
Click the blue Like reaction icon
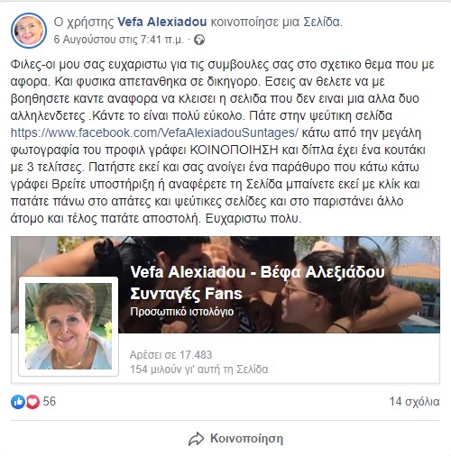coord(18,402)
